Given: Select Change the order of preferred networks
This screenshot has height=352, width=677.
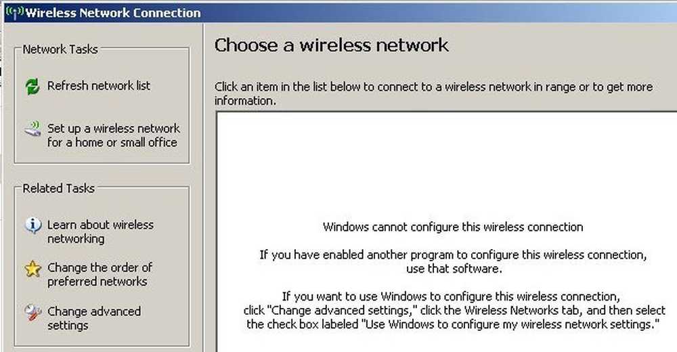Looking at the screenshot, I should 100,274.
